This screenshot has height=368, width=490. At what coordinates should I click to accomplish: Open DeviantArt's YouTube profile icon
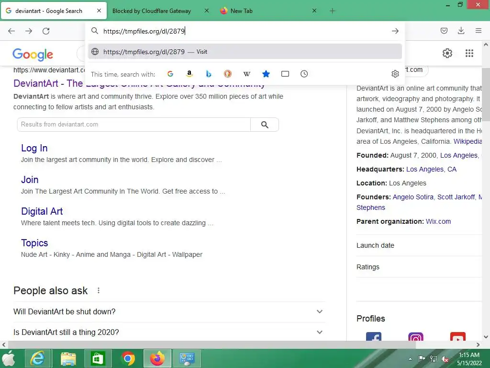pyautogui.click(x=458, y=337)
